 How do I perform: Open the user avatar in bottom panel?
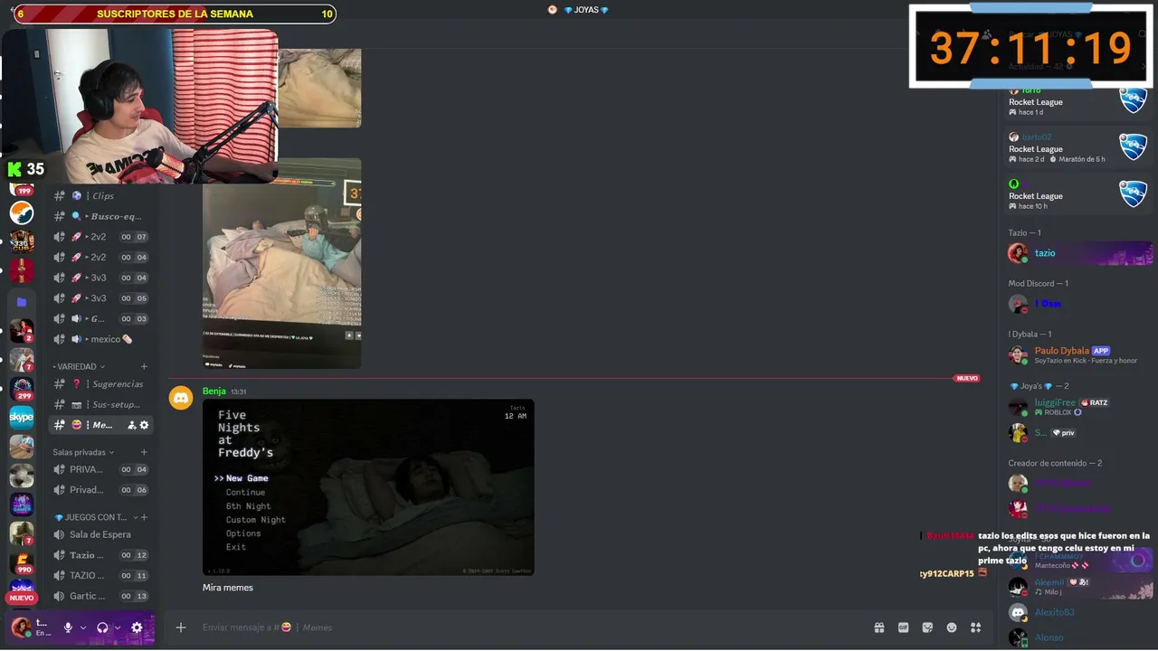pyautogui.click(x=21, y=627)
